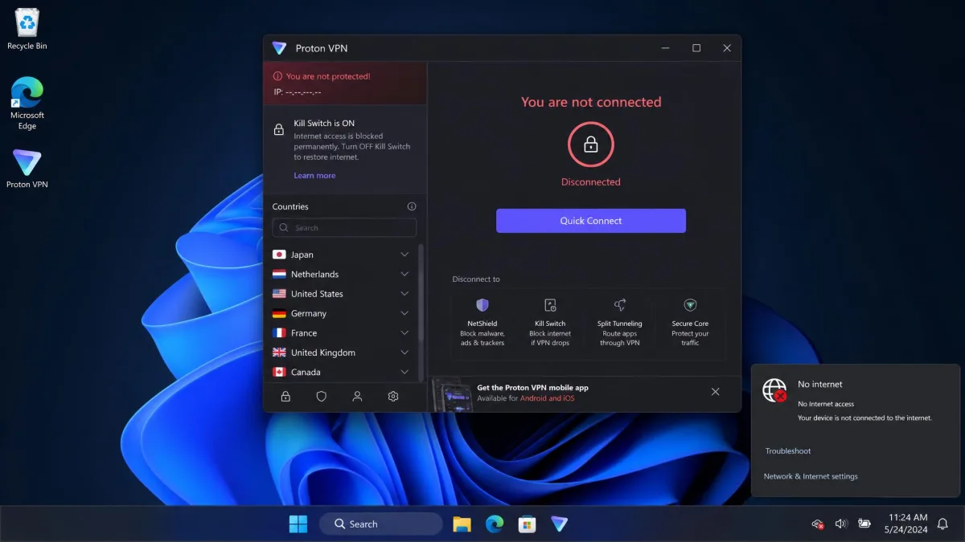Open File Explorer from taskbar
The image size is (965, 542).
462,524
